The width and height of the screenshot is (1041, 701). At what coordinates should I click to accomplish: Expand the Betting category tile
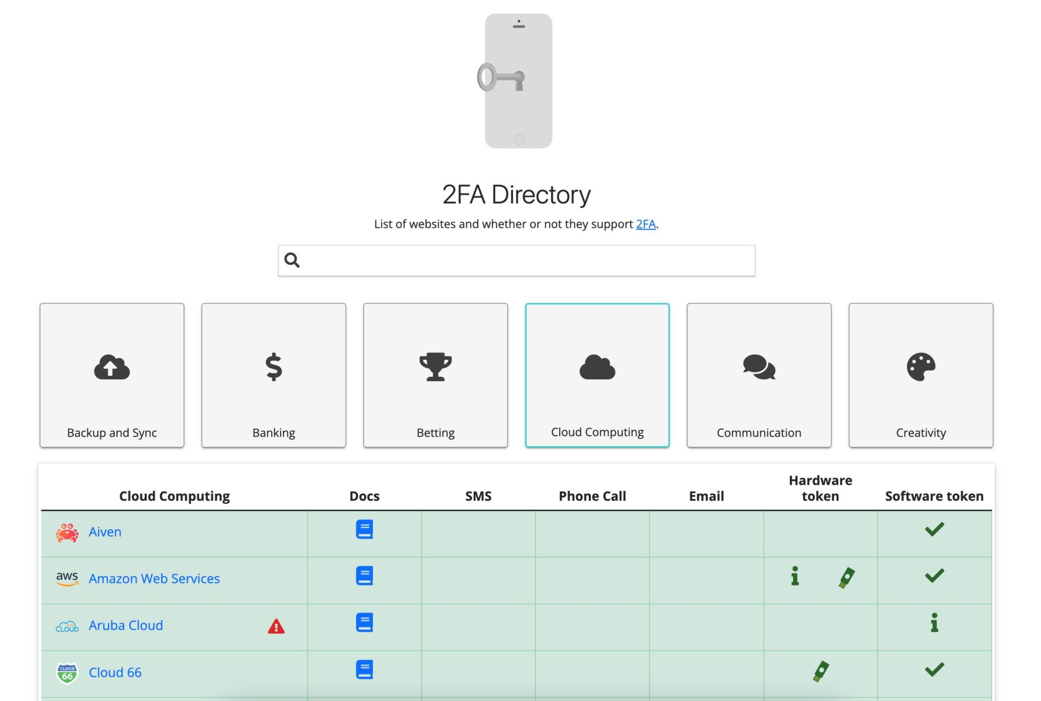pyautogui.click(x=435, y=375)
